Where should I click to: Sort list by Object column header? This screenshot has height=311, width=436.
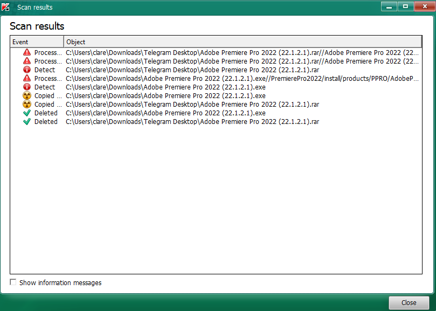pos(243,42)
